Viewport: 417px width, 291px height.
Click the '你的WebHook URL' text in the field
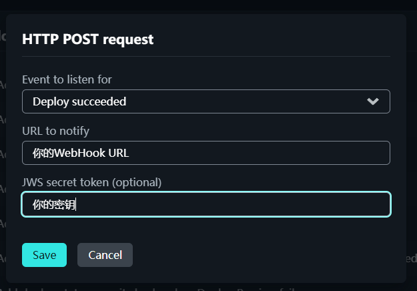click(x=81, y=153)
